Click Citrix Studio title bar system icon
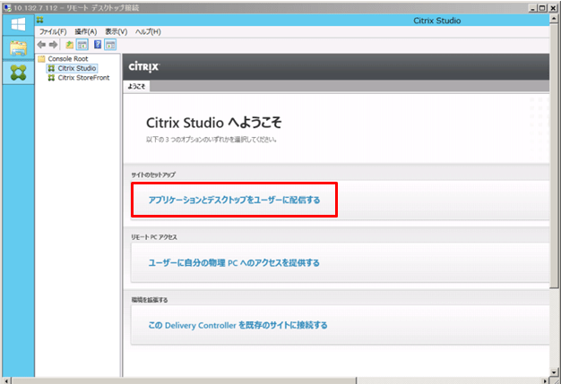 pyautogui.click(x=39, y=20)
